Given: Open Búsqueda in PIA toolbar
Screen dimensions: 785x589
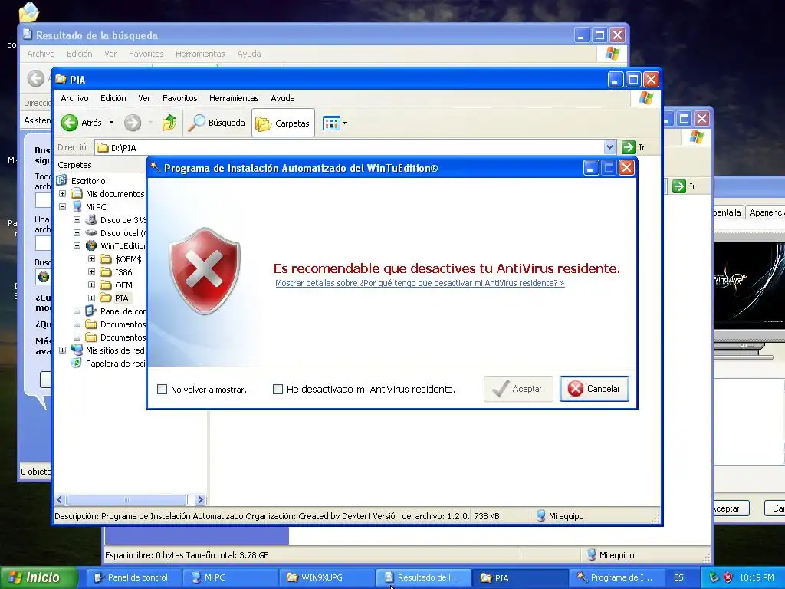Looking at the screenshot, I should coord(216,123).
